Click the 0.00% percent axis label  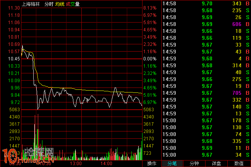click(150, 59)
